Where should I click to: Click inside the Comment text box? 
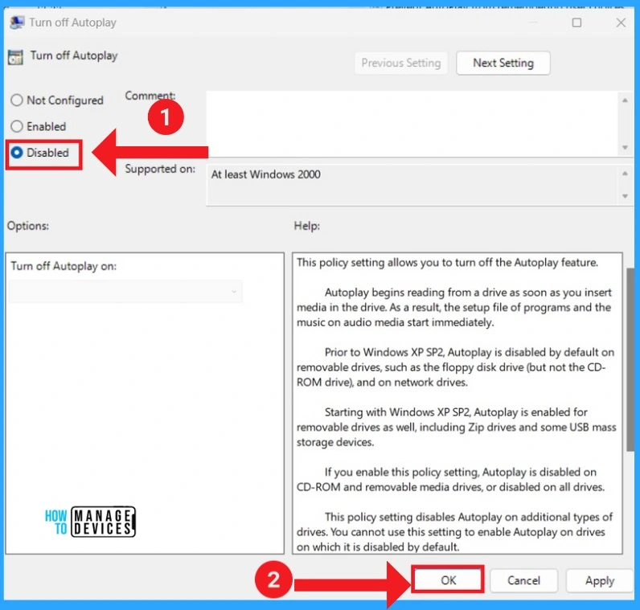(x=412, y=124)
